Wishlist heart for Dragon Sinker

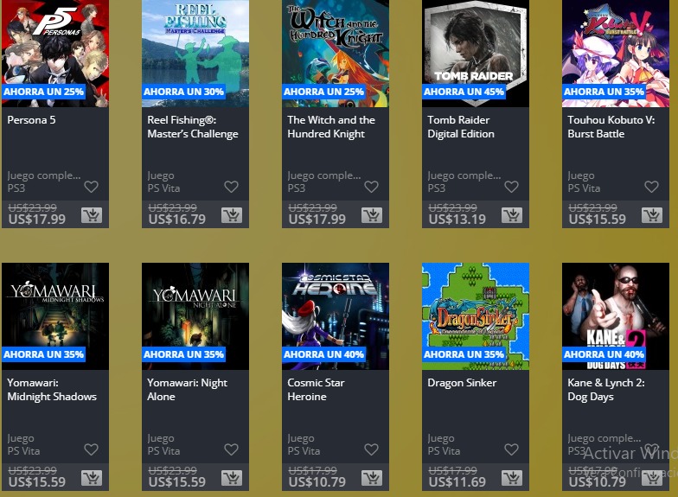[x=512, y=449]
